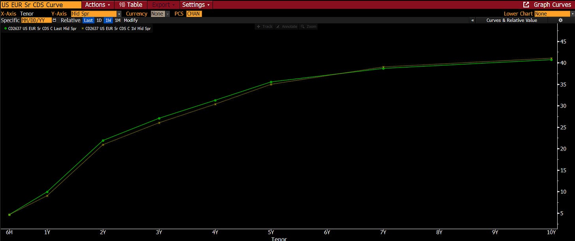This screenshot has height=241, width=575.
Task: Click the green legend dot for Last curve
Action: tap(5, 29)
